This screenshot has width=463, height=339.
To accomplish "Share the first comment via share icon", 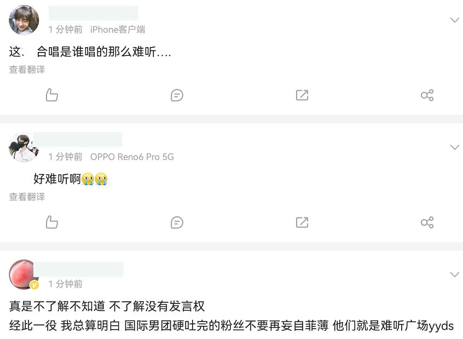I will (427, 95).
